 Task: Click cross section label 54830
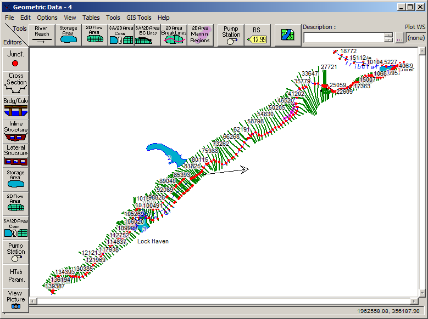(265, 114)
